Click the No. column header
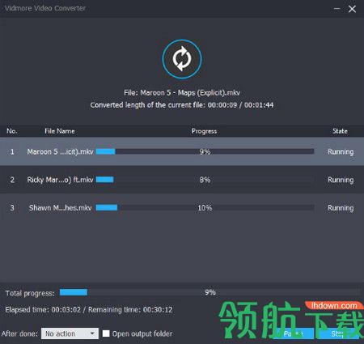 tap(12, 131)
